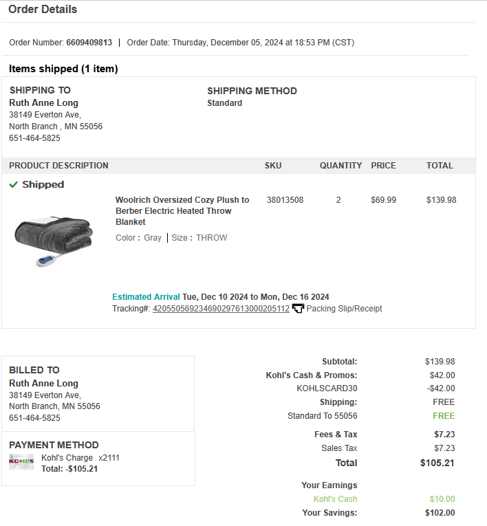487x526 pixels.
Task: Click the Order Details heading
Action: point(43,9)
